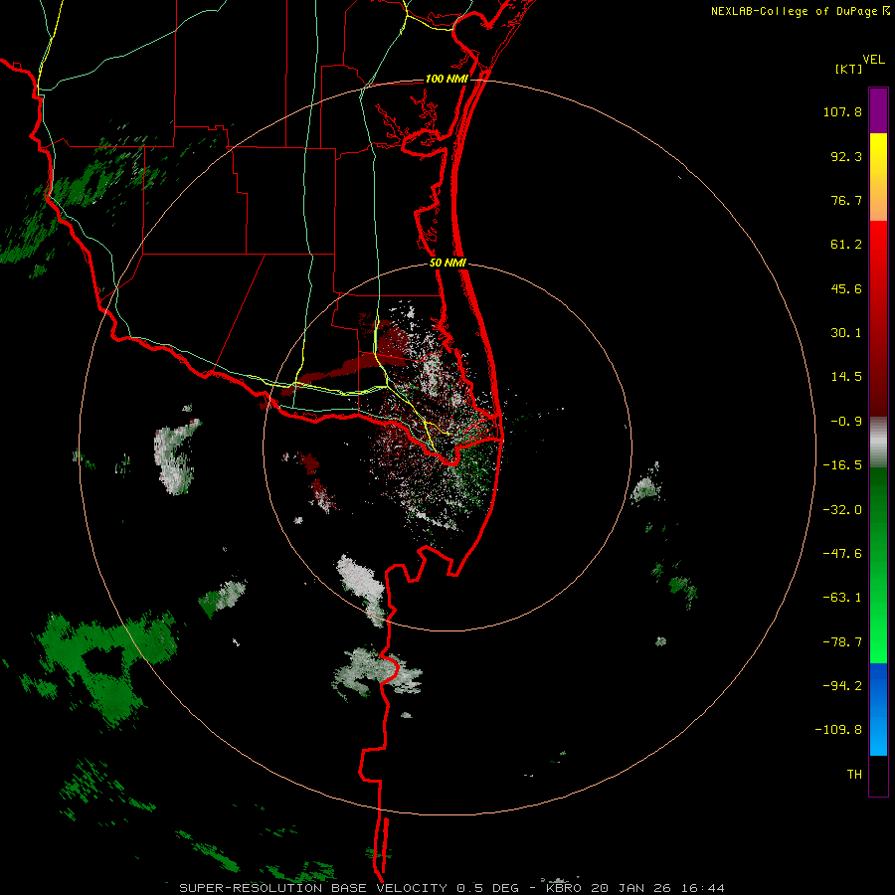Click the -109.8 velocity scale label
The height and width of the screenshot is (895, 895).
pos(839,730)
